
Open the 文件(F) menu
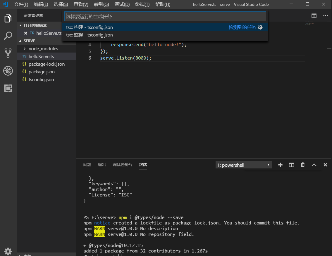click(x=21, y=4)
